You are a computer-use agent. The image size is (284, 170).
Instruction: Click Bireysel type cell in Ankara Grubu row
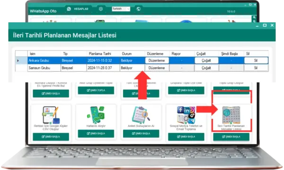73,60
